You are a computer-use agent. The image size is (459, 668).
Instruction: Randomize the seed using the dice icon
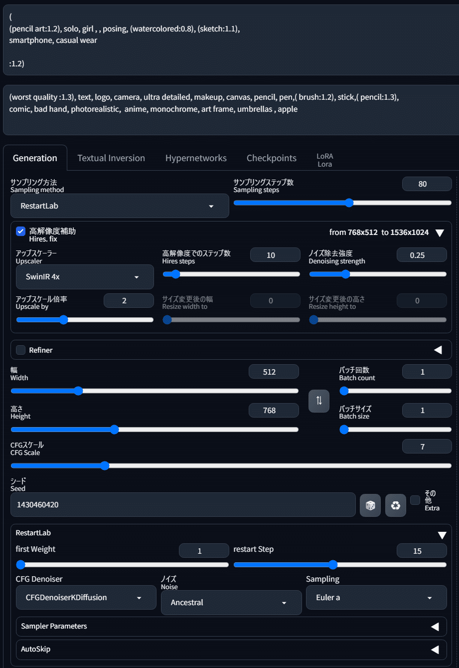[370, 505]
